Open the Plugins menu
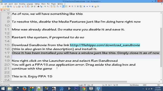This screenshot has height=91, width=163. [x=53, y=4]
